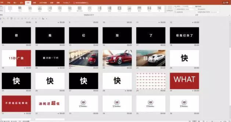Expand the transition gallery More arrow
Image resolution: width=231 pixels, height=122 pixels.
pyautogui.click(x=165, y=11)
